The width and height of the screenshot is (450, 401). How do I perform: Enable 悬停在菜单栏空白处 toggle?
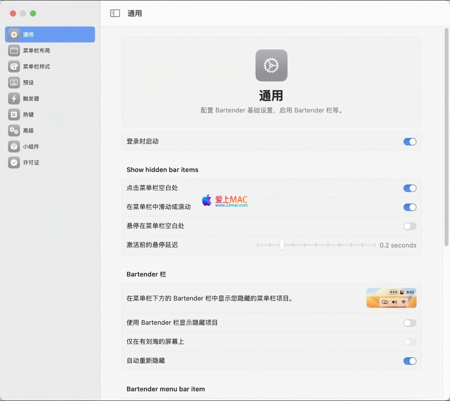[410, 226]
